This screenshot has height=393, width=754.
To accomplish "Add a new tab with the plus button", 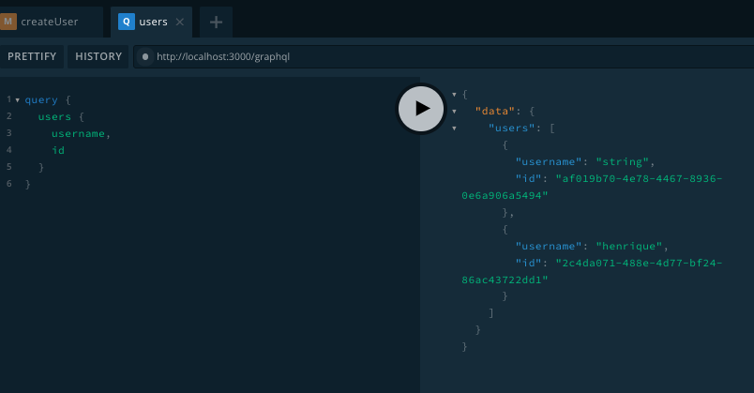I will 216,22.
